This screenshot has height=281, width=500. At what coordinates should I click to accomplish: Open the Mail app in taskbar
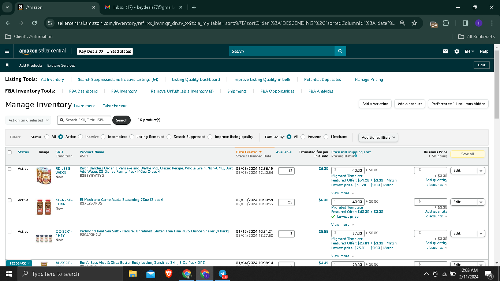click(150, 274)
